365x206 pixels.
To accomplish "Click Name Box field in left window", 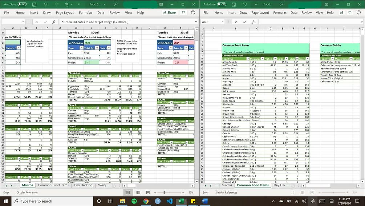I will tap(12, 22).
